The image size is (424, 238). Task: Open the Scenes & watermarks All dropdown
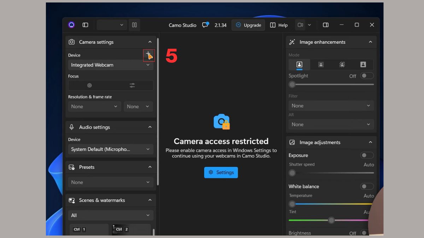click(x=111, y=215)
